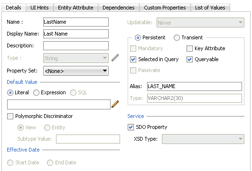
Task: Uncheck Selected in Query checkbox
Action: 133,59
